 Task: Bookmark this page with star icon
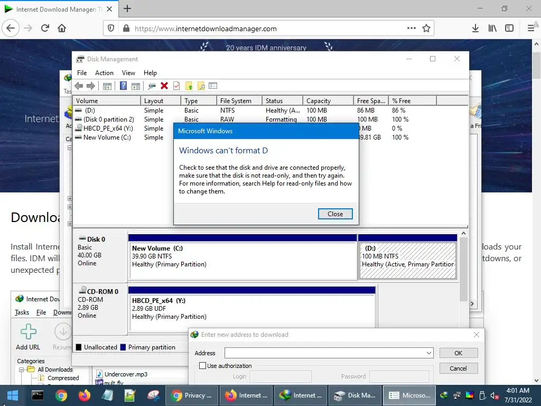pos(426,29)
